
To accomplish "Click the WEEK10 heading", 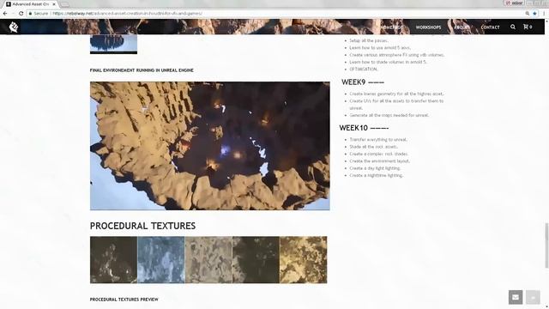I will pos(364,128).
